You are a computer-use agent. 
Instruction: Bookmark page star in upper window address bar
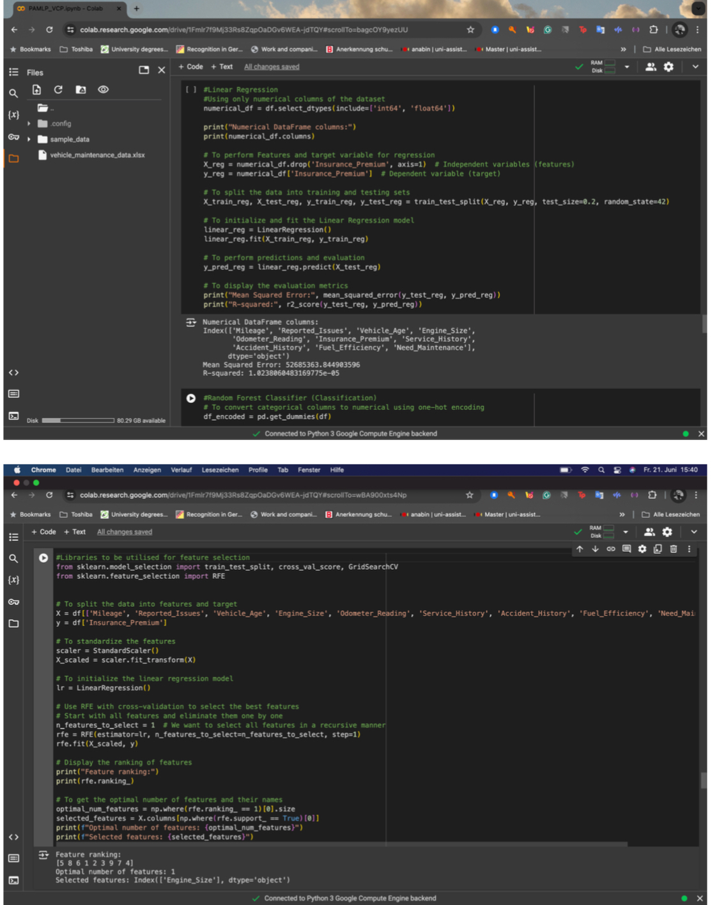click(x=470, y=29)
